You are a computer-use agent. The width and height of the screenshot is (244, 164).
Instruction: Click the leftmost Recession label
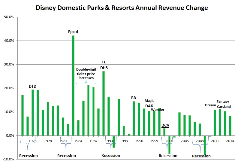click(x=29, y=156)
